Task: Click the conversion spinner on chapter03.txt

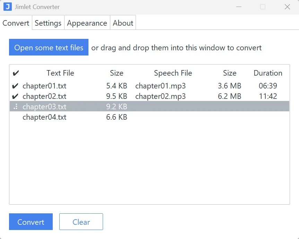Action: coord(15,106)
